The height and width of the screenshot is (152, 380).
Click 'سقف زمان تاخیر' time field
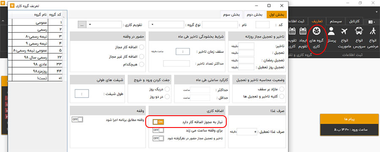(182, 52)
